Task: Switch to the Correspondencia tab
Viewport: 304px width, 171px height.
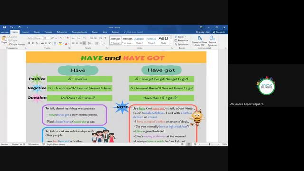Action: click(79, 32)
